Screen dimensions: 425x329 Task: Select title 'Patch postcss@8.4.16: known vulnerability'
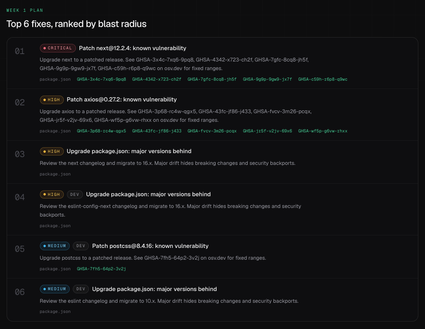(x=150, y=246)
